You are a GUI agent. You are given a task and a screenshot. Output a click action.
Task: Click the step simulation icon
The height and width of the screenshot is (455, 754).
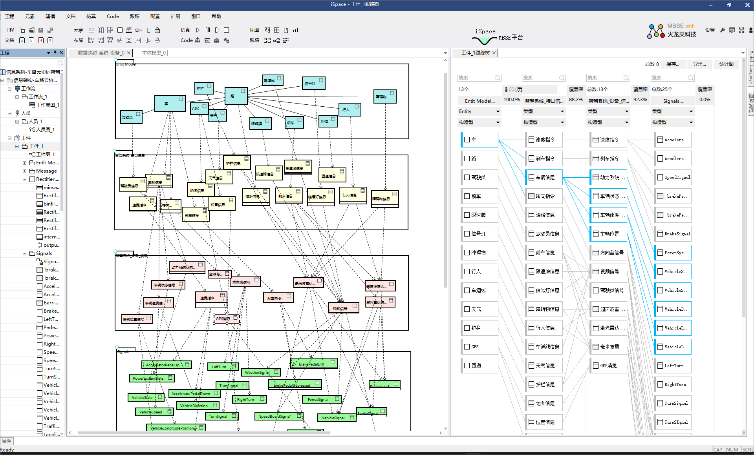[217, 30]
